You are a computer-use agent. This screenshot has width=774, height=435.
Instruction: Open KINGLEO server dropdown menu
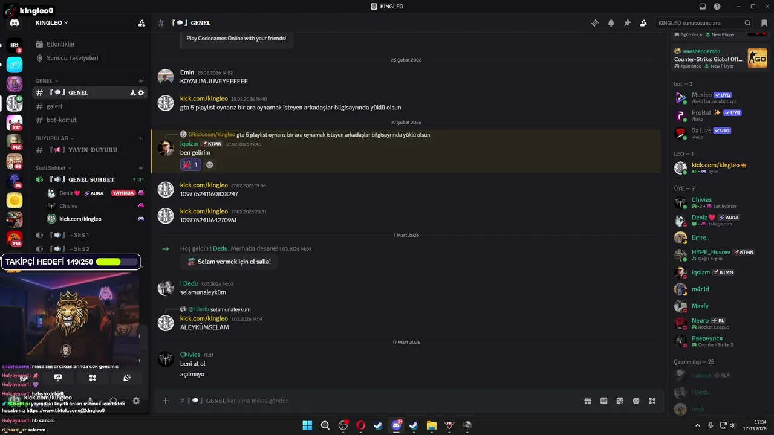click(x=52, y=23)
